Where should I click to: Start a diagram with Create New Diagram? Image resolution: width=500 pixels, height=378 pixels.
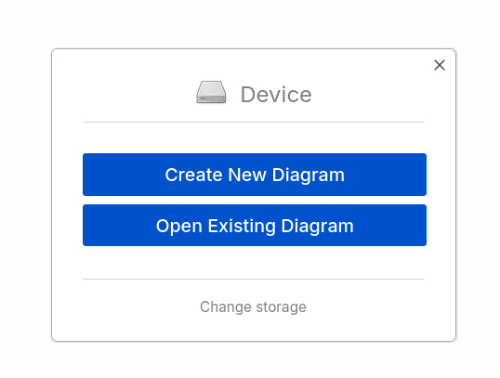pyautogui.click(x=255, y=175)
